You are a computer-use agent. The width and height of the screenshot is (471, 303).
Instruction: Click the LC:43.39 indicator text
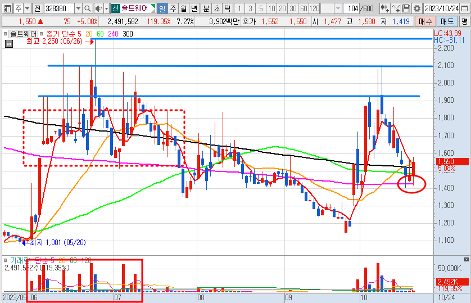(x=447, y=33)
